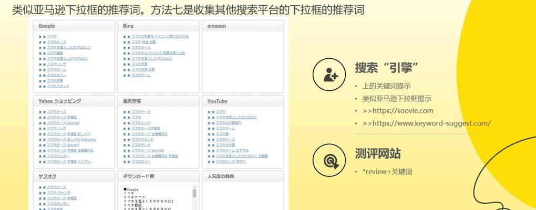Click first bookmark icon of Google スマホゲーム row
The width and height of the screenshot is (536, 210).
(40, 70)
